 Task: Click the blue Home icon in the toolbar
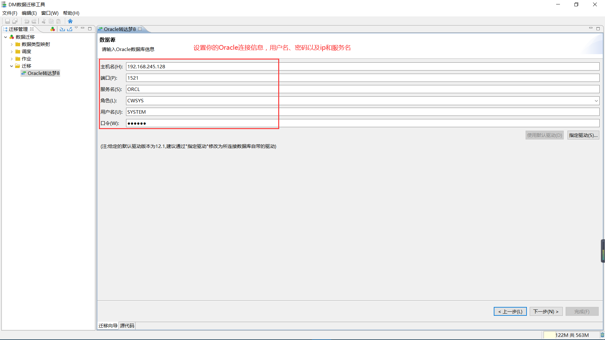(70, 21)
